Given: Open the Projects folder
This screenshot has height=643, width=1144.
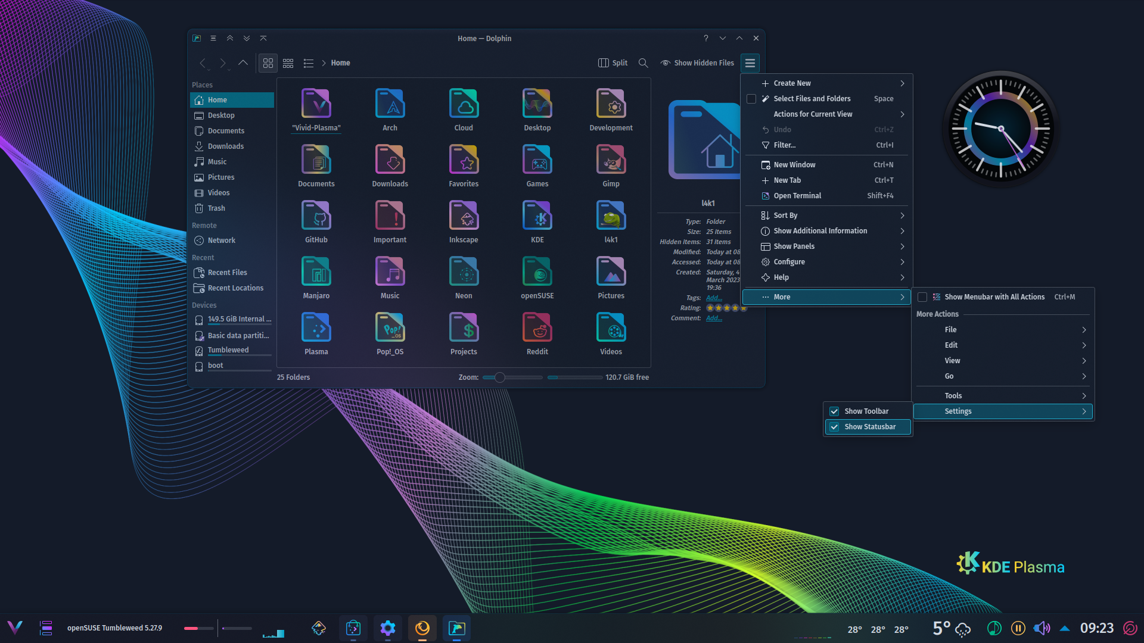Looking at the screenshot, I should tap(464, 334).
